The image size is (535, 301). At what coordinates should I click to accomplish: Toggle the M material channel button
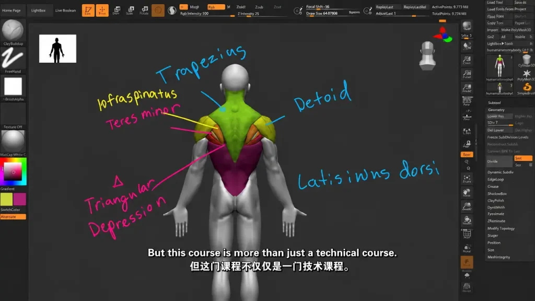tap(229, 7)
